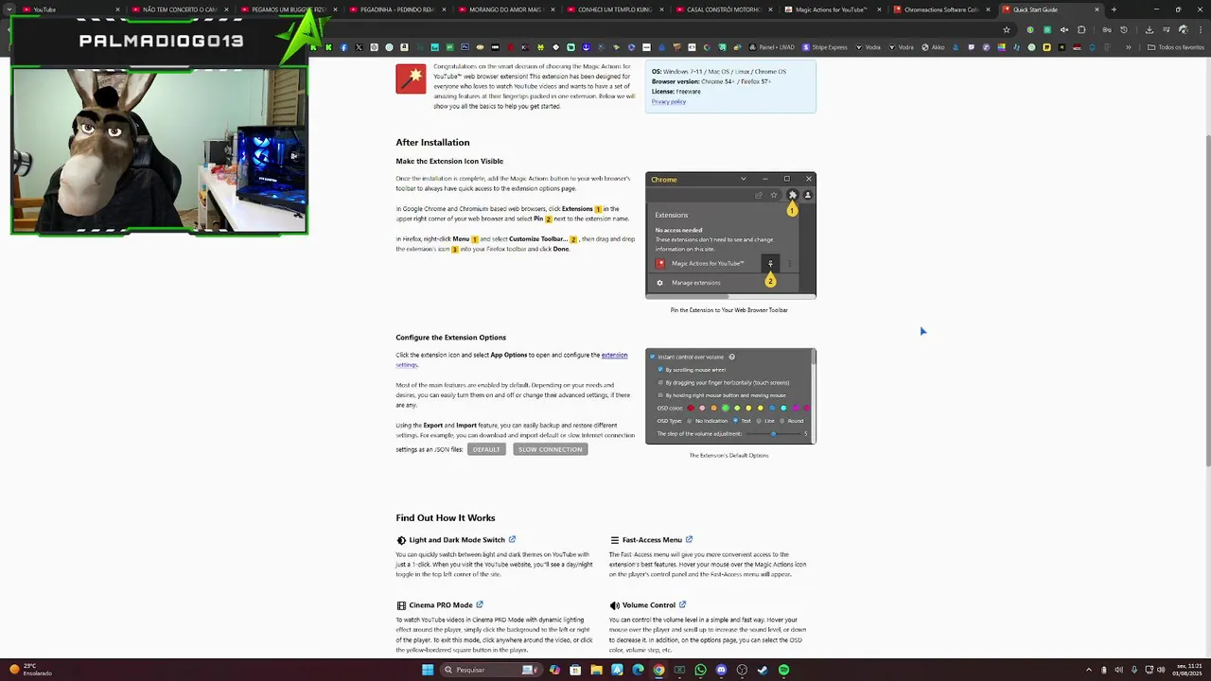Launch Google Chrome from the taskbar
Image resolution: width=1211 pixels, height=681 pixels.
coord(658,670)
